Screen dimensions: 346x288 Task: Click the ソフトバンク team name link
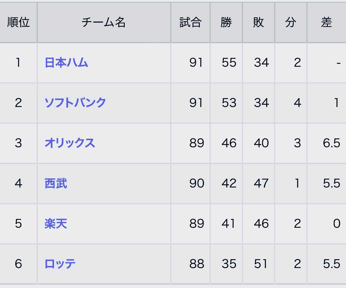coord(75,103)
